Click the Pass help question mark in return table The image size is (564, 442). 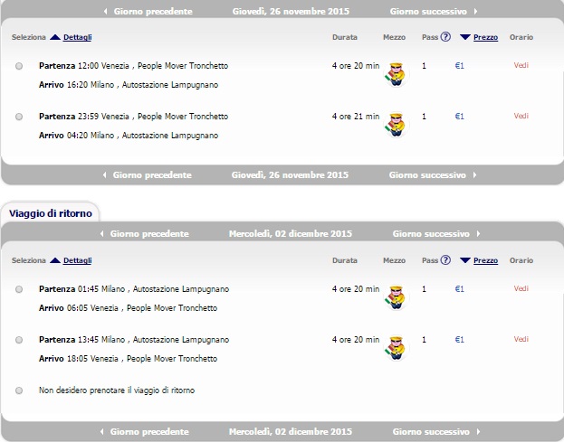point(445,260)
